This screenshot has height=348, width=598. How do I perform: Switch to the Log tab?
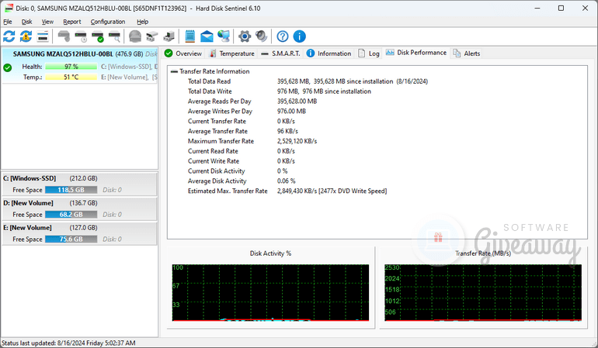(x=369, y=53)
